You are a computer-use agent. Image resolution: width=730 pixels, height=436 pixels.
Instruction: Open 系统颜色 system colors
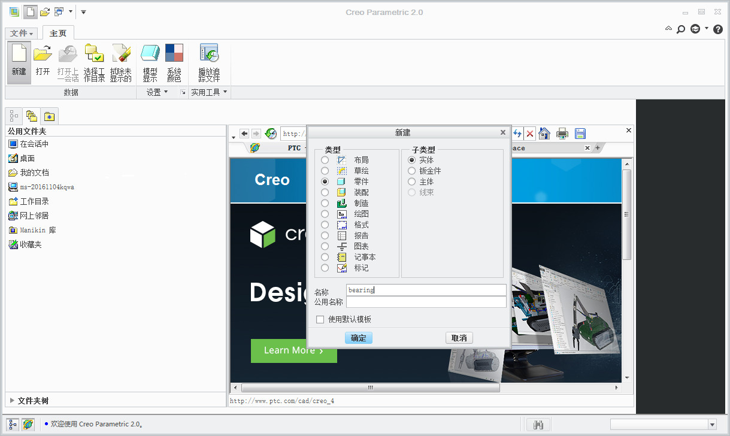(x=174, y=62)
